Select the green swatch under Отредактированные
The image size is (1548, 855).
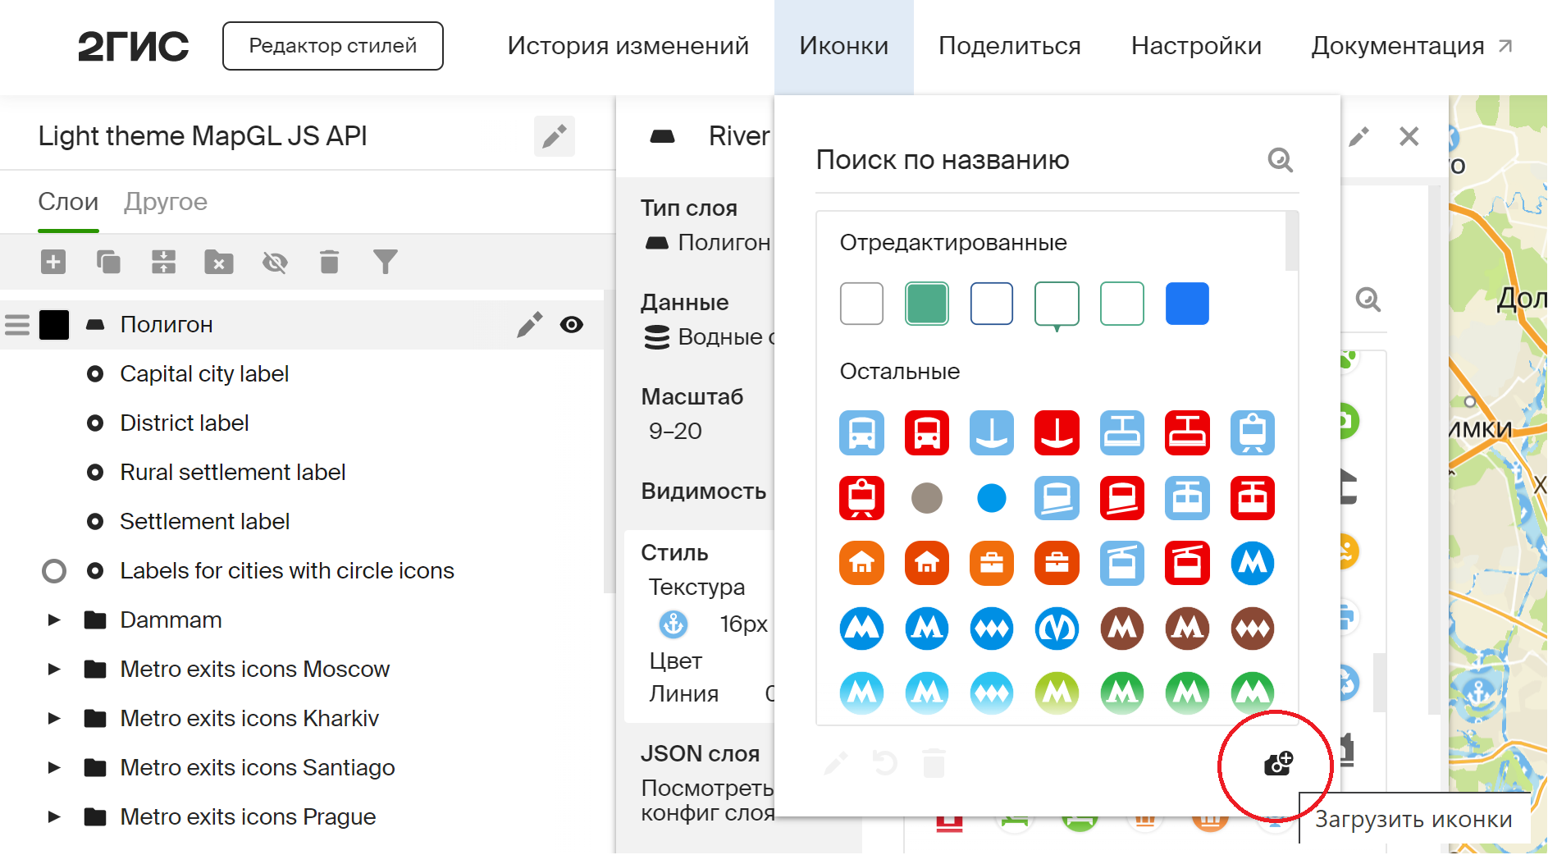coord(926,304)
